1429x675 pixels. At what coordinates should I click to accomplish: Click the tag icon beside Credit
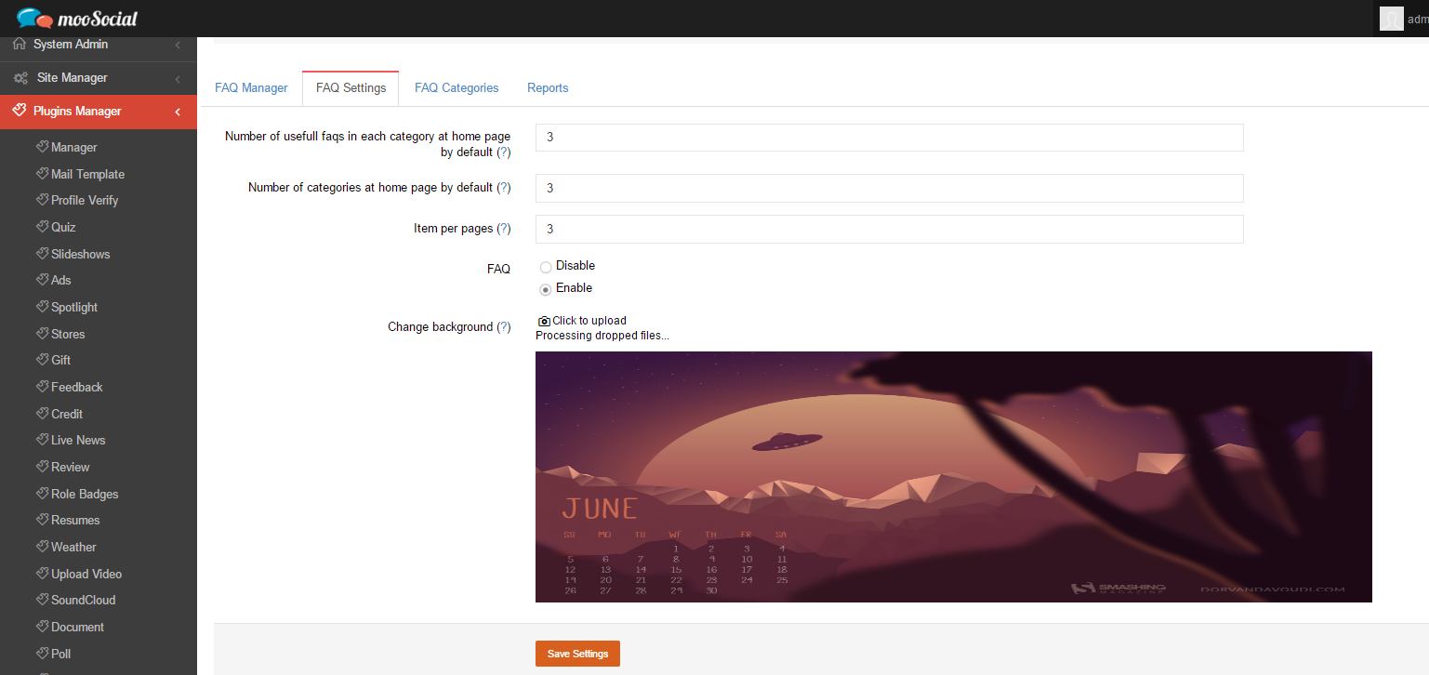(x=42, y=414)
